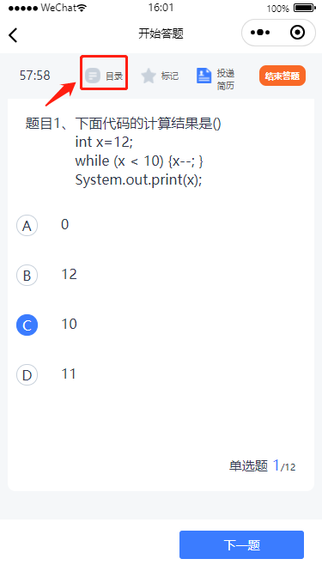Select answer option B

pyautogui.click(x=27, y=275)
